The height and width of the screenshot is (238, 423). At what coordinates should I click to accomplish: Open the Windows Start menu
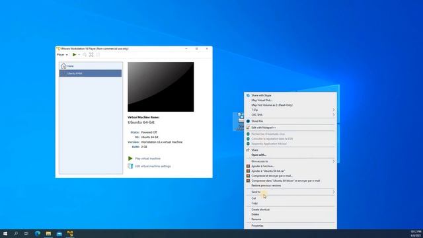(5, 233)
